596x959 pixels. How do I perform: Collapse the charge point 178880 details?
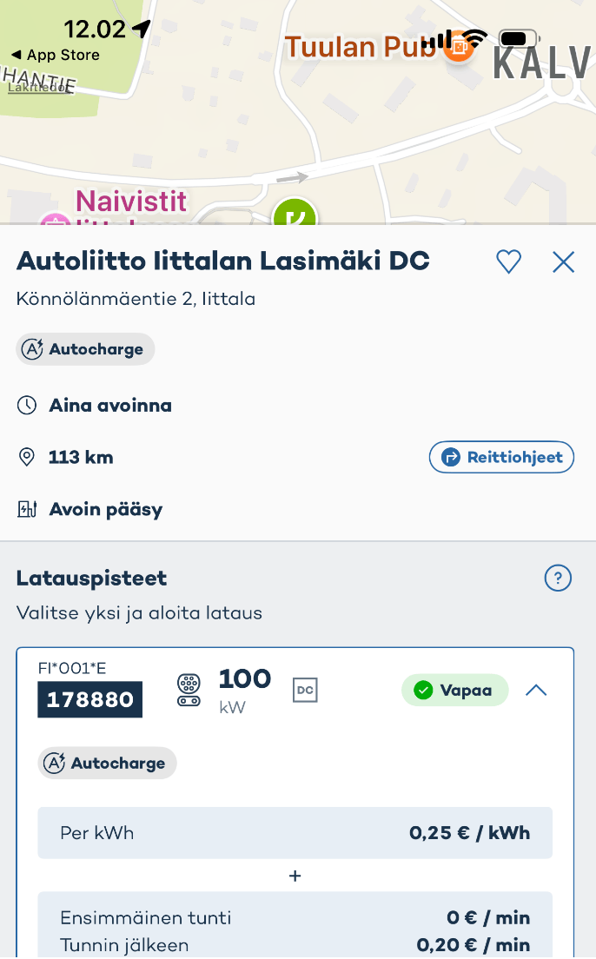click(x=536, y=691)
